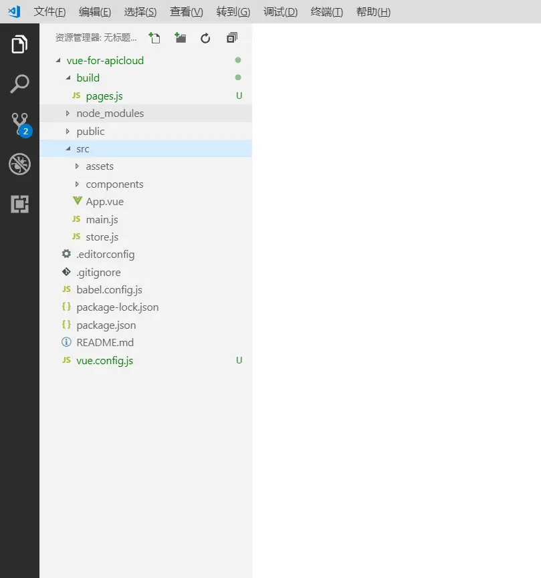Viewport: 541px width, 578px height.
Task: Click the VS Code logo icon
Action: coord(15,12)
